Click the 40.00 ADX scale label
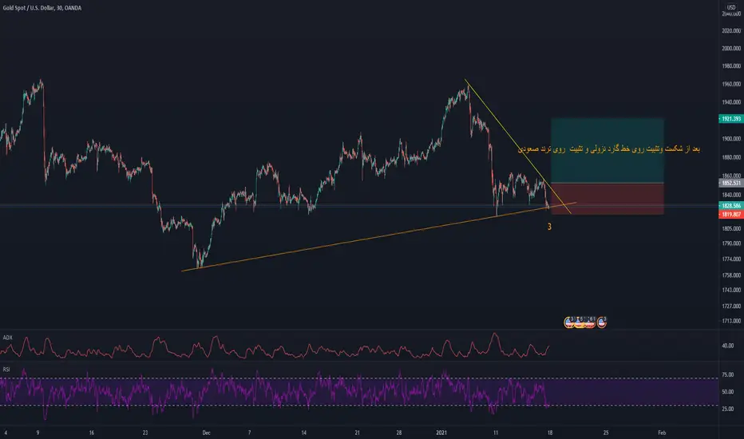 tap(728, 346)
